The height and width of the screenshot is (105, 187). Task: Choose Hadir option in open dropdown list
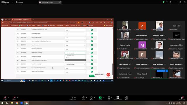click(75, 60)
